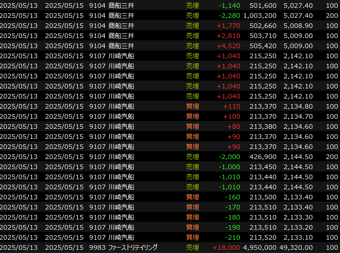Click the -2,000 loss value
The width and height of the screenshot is (340, 253).
pos(230,157)
